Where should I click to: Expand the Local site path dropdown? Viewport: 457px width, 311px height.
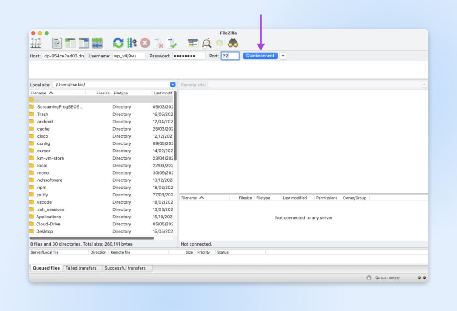(173, 85)
